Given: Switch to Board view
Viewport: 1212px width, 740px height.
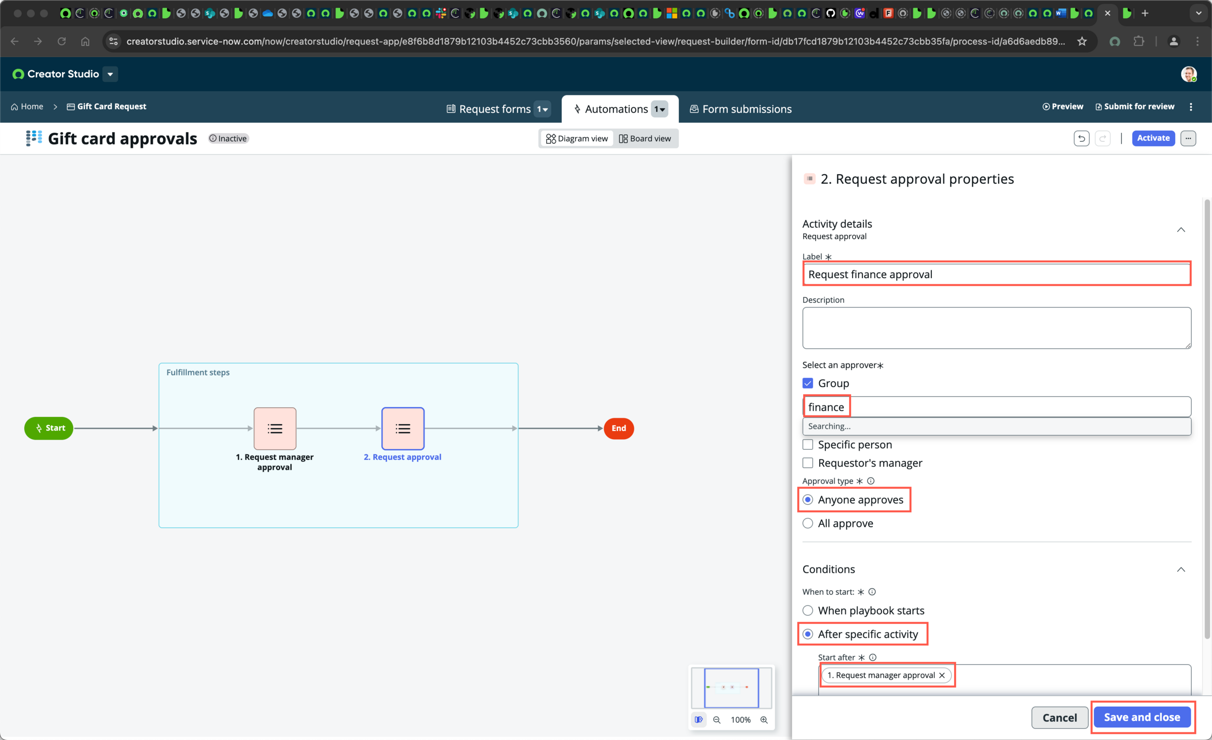Looking at the screenshot, I should (645, 138).
